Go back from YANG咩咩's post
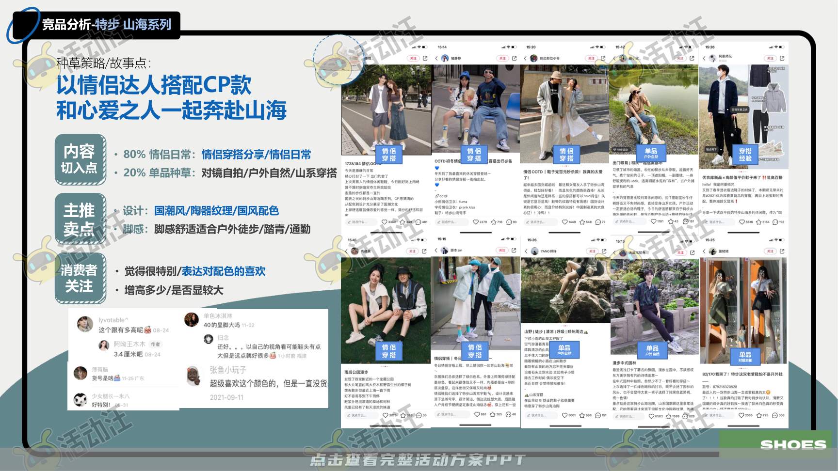 pos(526,251)
